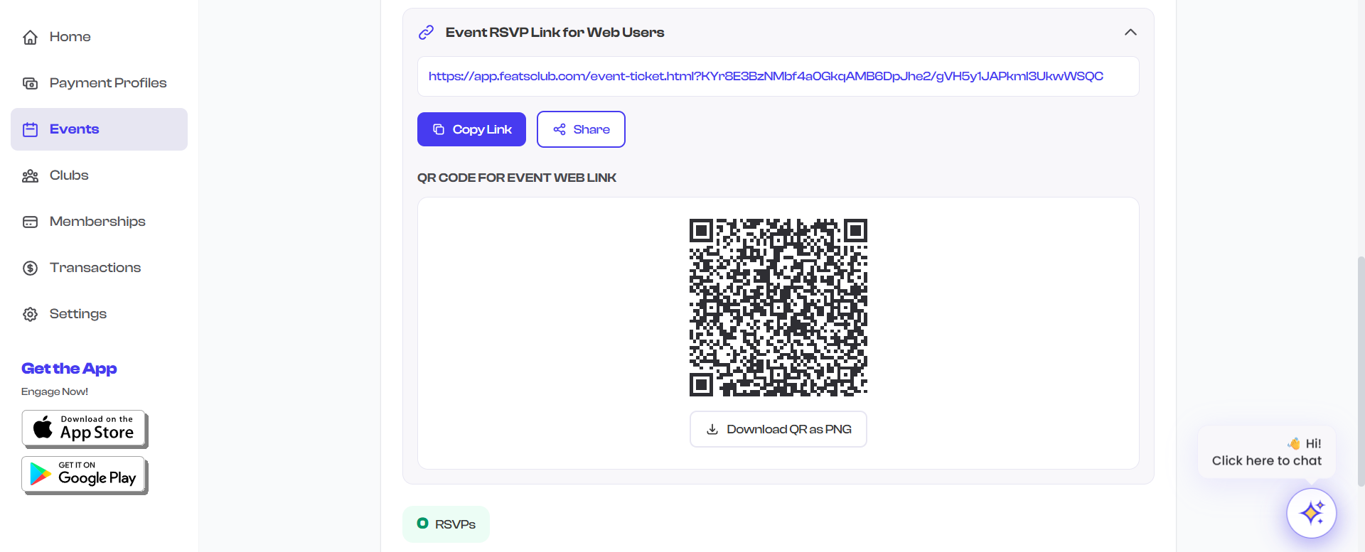Open the Transactions page
1365x552 pixels.
99,268
